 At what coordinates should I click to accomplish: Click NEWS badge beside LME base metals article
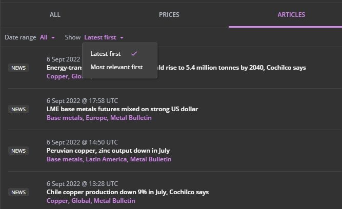pos(18,109)
